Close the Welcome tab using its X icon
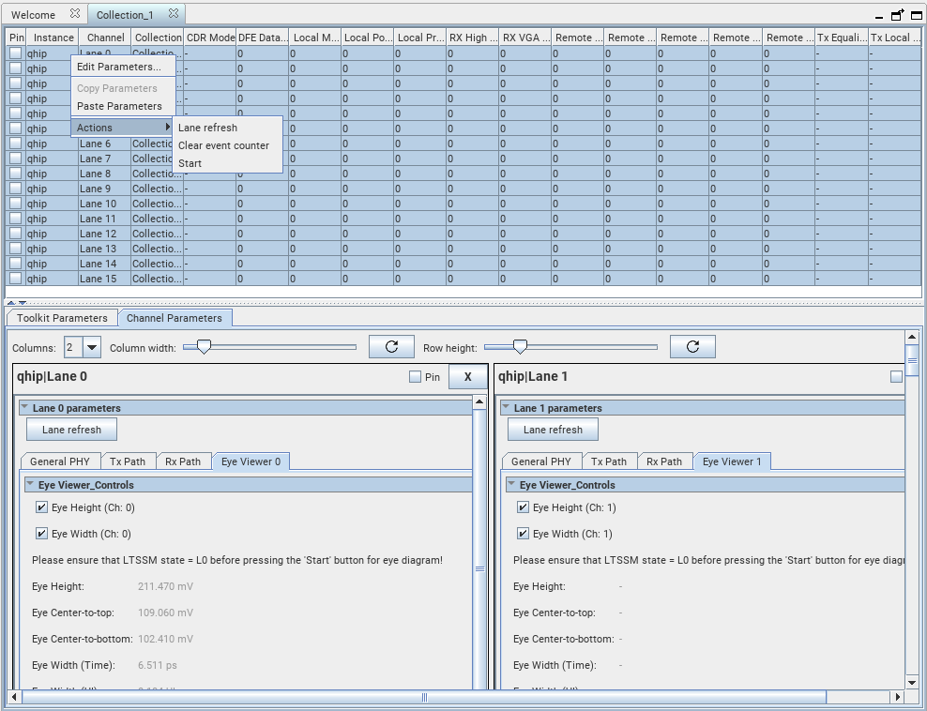The width and height of the screenshot is (927, 711). coord(75,14)
